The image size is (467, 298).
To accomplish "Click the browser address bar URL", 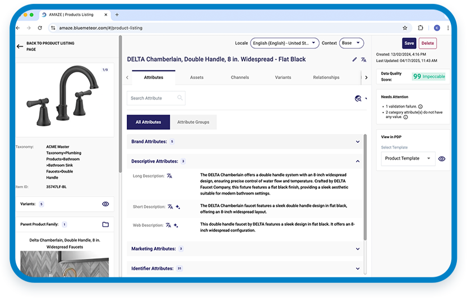I will pyautogui.click(x=101, y=28).
